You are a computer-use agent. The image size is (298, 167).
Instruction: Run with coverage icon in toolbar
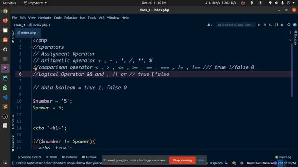click(271, 25)
